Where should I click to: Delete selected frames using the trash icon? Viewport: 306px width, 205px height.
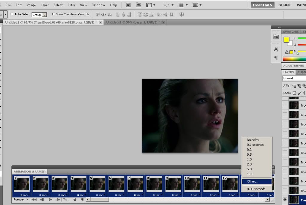[82, 200]
